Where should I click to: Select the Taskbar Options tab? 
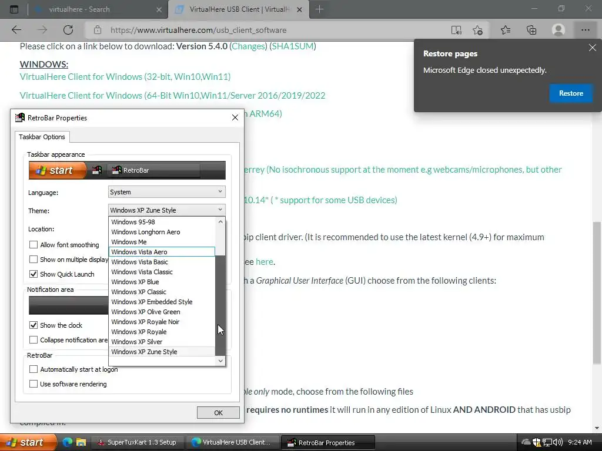point(42,136)
